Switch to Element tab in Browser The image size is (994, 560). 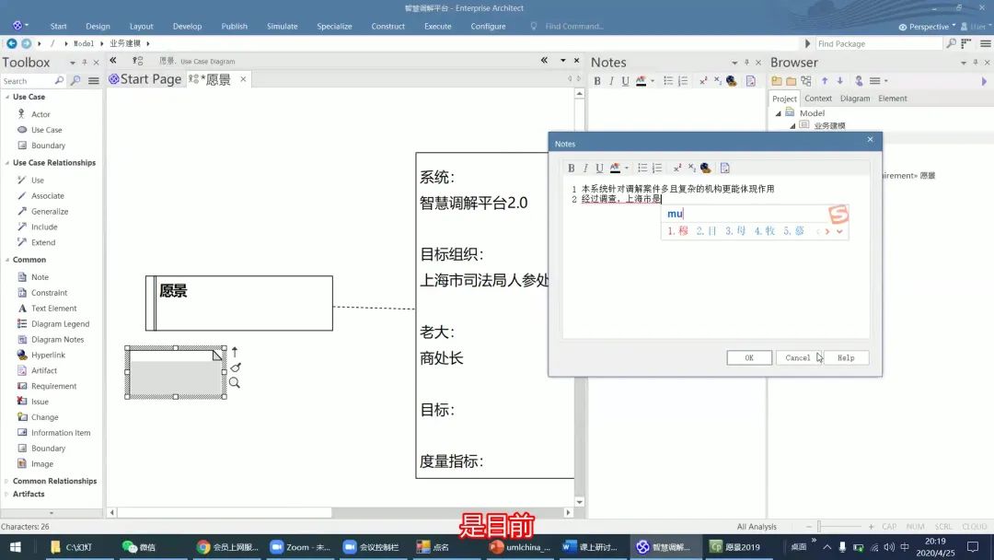pyautogui.click(x=893, y=99)
